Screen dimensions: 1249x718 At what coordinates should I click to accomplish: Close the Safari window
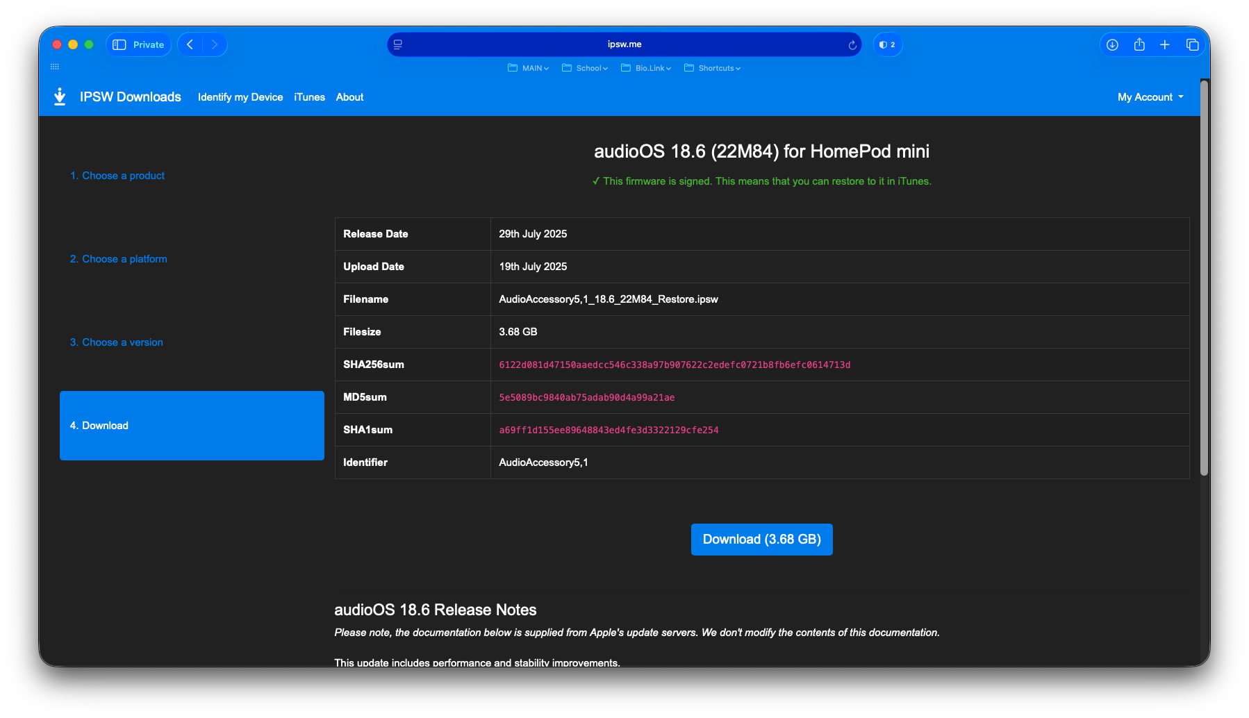57,44
